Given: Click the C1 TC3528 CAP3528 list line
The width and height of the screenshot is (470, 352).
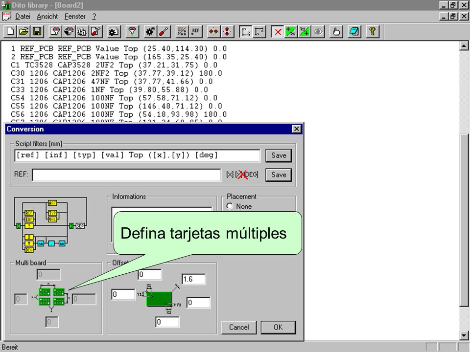Looking at the screenshot, I should click(x=114, y=65).
